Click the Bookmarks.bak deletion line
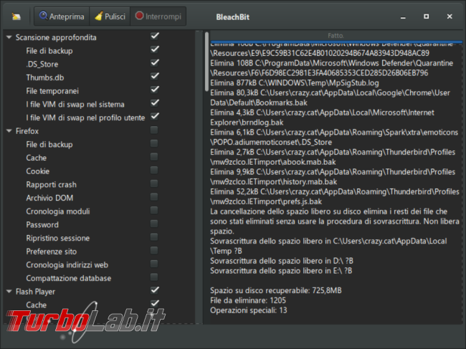Screen dimensions: 466x349 330,97
